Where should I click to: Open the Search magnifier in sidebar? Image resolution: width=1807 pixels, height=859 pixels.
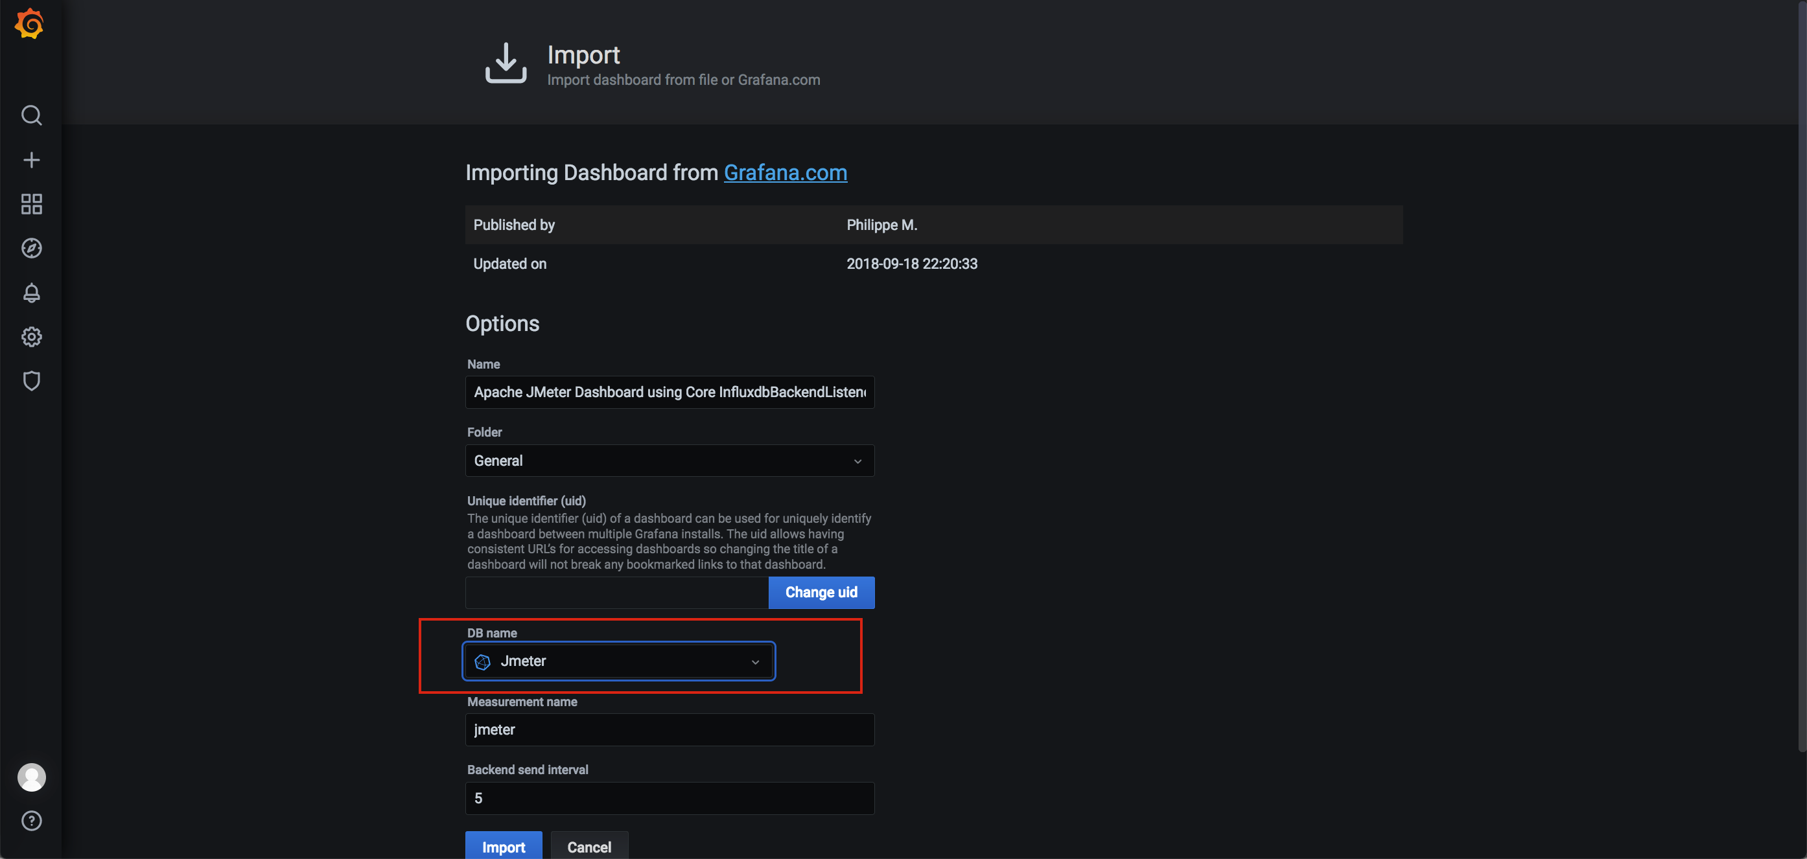[x=31, y=115]
